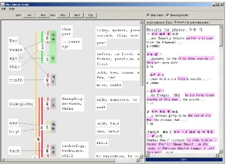Viewport: 229px width, 166px height.
Task: Click the 'Guangdong province, China' translation box
Action: click(x=72, y=103)
